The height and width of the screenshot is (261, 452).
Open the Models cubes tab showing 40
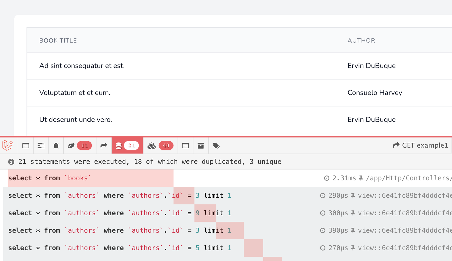(160, 146)
